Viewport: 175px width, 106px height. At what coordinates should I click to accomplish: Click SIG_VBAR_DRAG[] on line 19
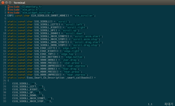point(46,60)
